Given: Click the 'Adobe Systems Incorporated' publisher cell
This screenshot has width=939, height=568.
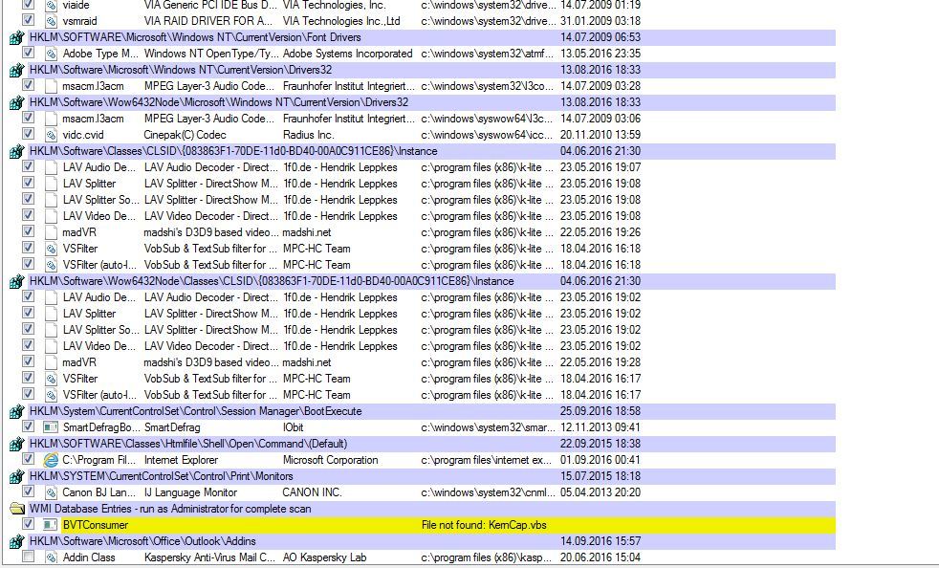Looking at the screenshot, I should (347, 54).
